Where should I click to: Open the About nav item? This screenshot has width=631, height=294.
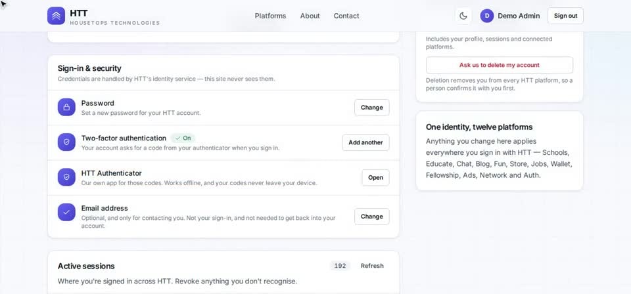click(310, 16)
